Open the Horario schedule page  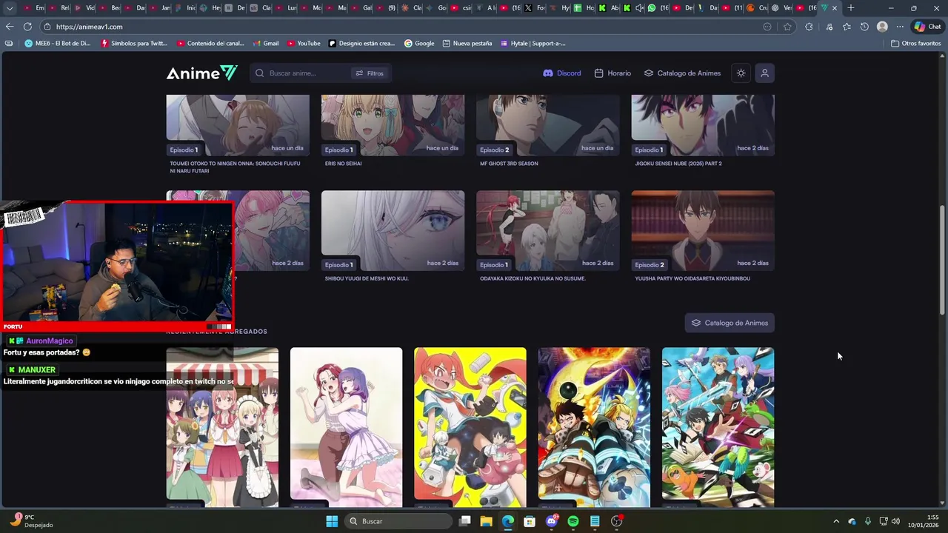coord(612,73)
